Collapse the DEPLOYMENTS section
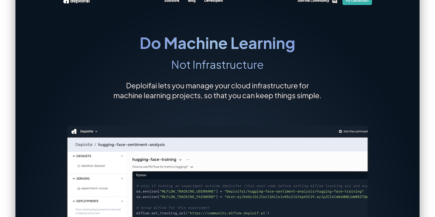 click(74, 201)
